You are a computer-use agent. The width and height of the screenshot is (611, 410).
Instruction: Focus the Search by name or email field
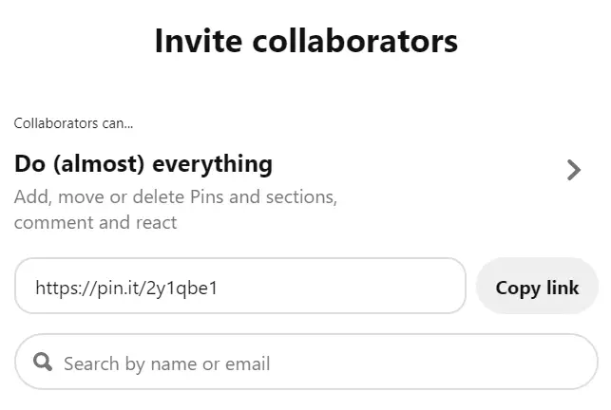[306, 362]
